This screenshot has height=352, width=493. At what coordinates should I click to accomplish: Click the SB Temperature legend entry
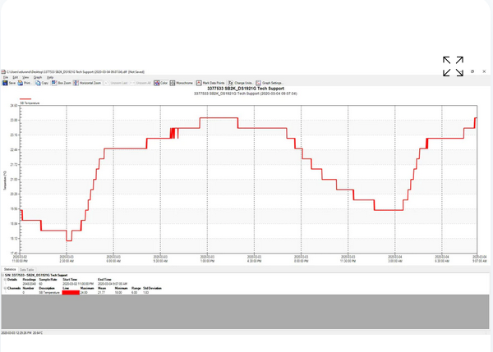(x=30, y=103)
